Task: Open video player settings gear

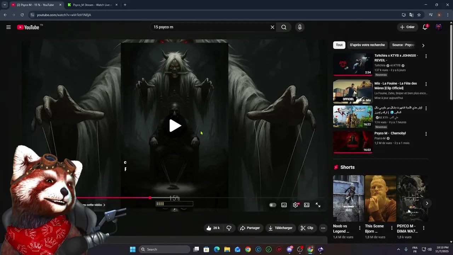Action: 296,205
